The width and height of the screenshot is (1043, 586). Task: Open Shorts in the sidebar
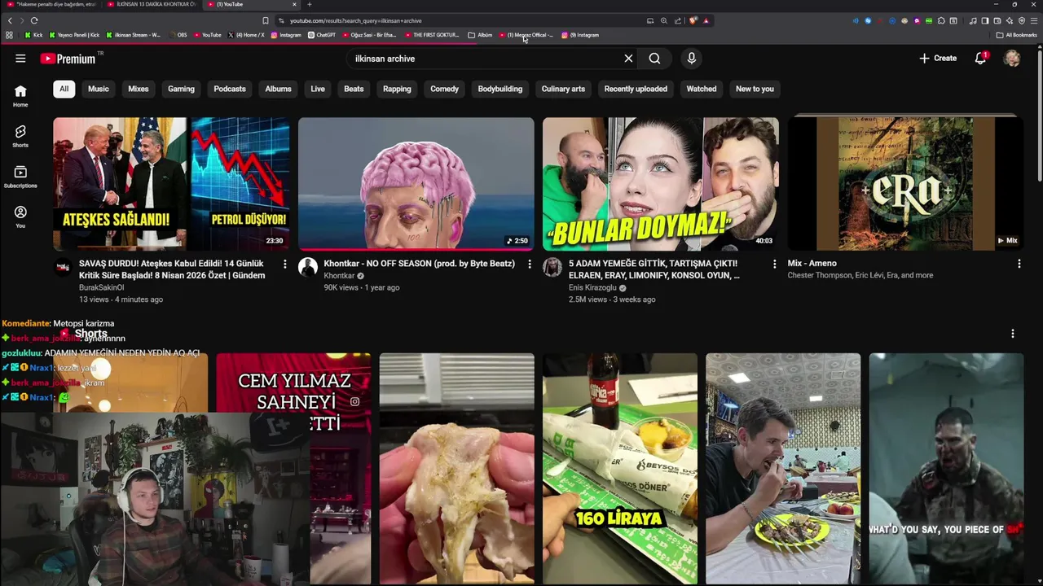(20, 136)
